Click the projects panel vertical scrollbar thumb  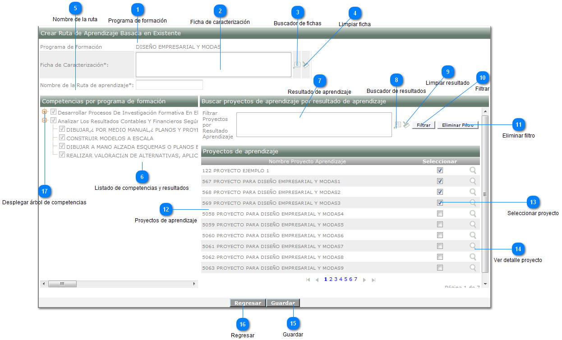click(485, 194)
